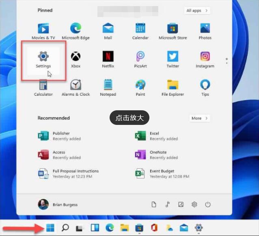
Task: Launch the Xbox app
Action: click(76, 60)
